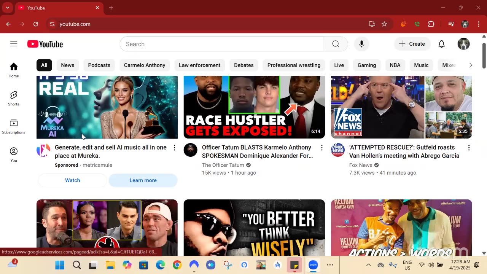Screen dimensions: 487x274
Task: Select the NBA filter chip
Action: coord(395,65)
